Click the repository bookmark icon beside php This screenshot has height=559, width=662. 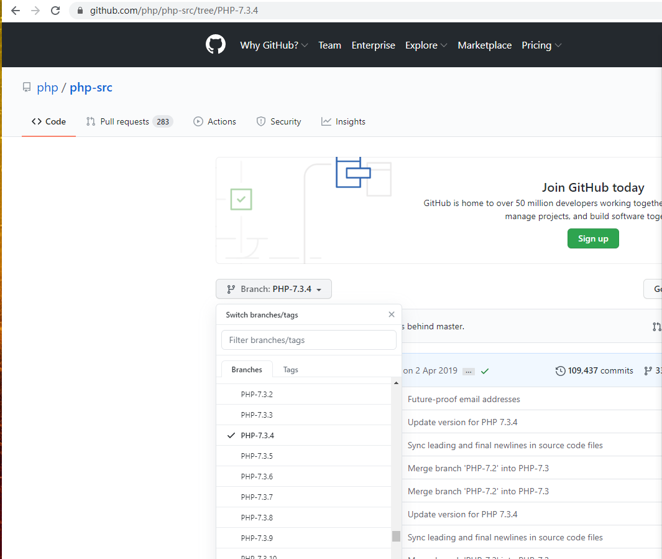click(x=25, y=87)
